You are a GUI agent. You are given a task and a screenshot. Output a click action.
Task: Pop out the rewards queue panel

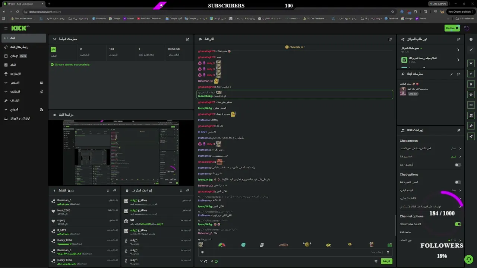coord(458,39)
